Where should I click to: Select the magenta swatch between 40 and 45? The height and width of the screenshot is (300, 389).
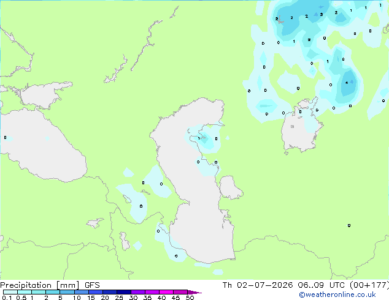[x=166, y=292]
